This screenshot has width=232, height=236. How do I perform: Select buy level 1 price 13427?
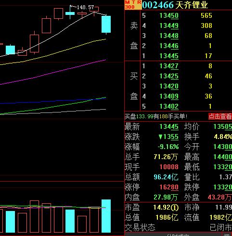pyautogui.click(x=169, y=66)
